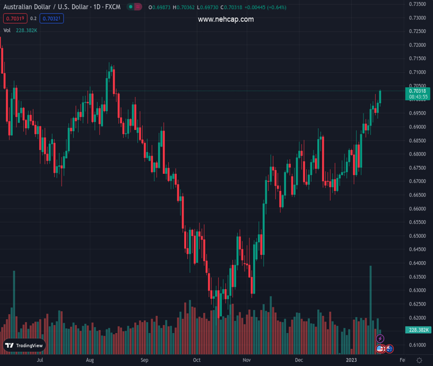Viewport: 433px width, 366px height.
Task: Click the US flag economic event icon
Action: click(x=381, y=349)
